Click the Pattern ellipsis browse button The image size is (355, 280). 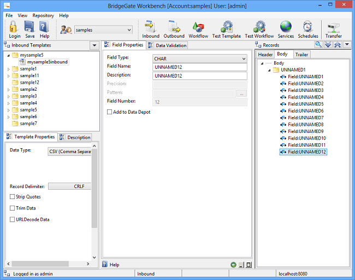(241, 93)
